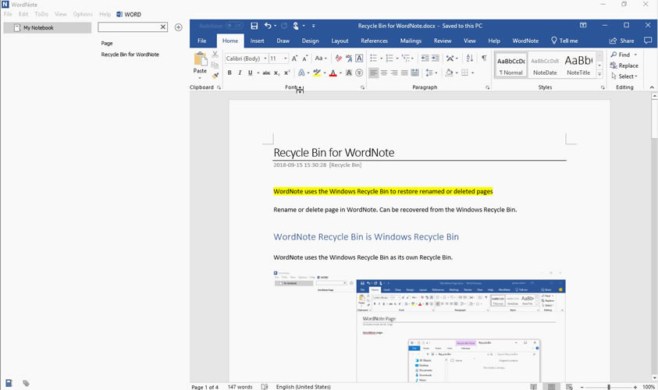Viewport: 658px width, 390px height.
Task: Switch to the Insert ribbon tab
Action: [x=257, y=41]
